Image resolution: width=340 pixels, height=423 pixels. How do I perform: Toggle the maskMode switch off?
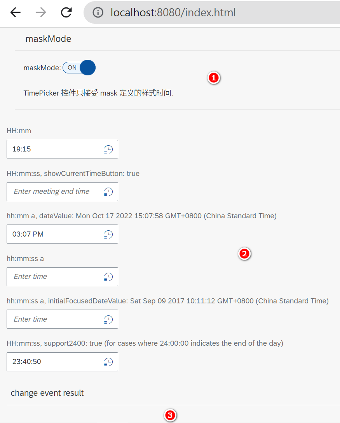(x=79, y=68)
